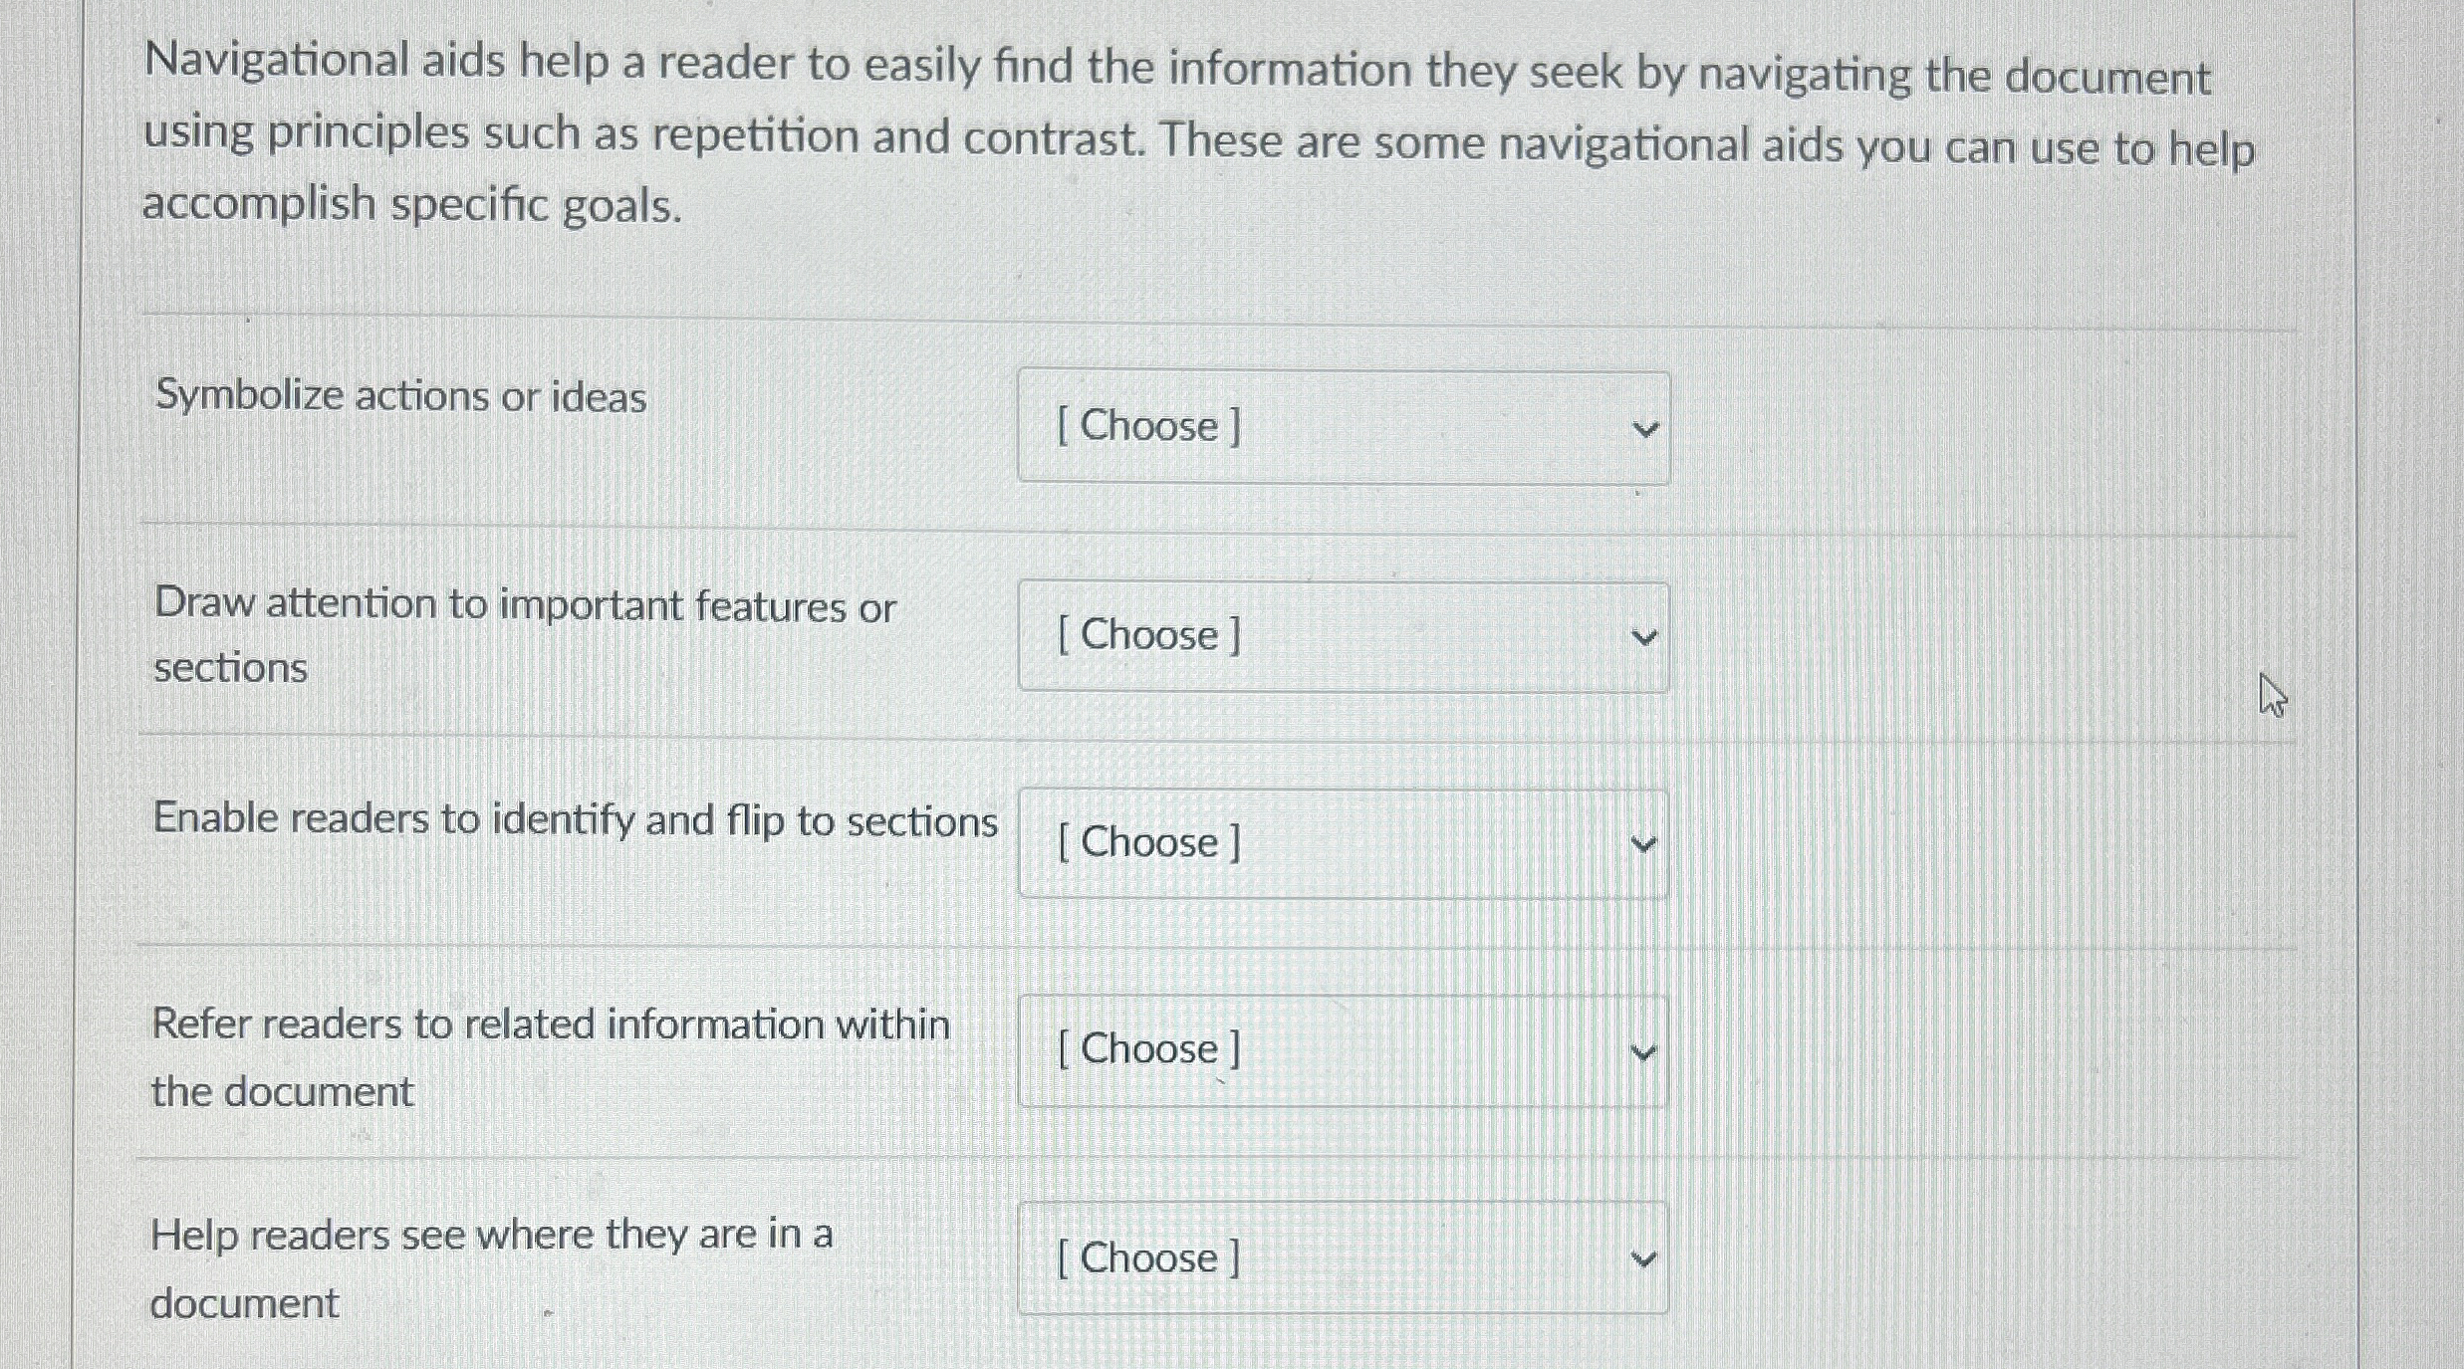Viewport: 2464px width, 1369px height.
Task: Open the dropdown for 'Enable readers to identify and flip to sections'
Action: [1343, 844]
